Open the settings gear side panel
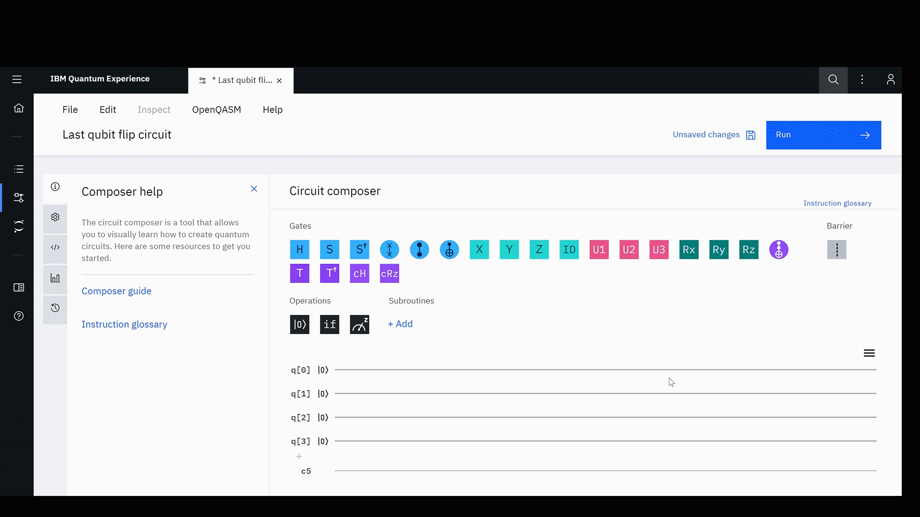Image resolution: width=920 pixels, height=517 pixels. (55, 217)
